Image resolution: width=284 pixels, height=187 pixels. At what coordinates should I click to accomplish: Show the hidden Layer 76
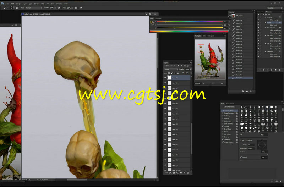165,155
